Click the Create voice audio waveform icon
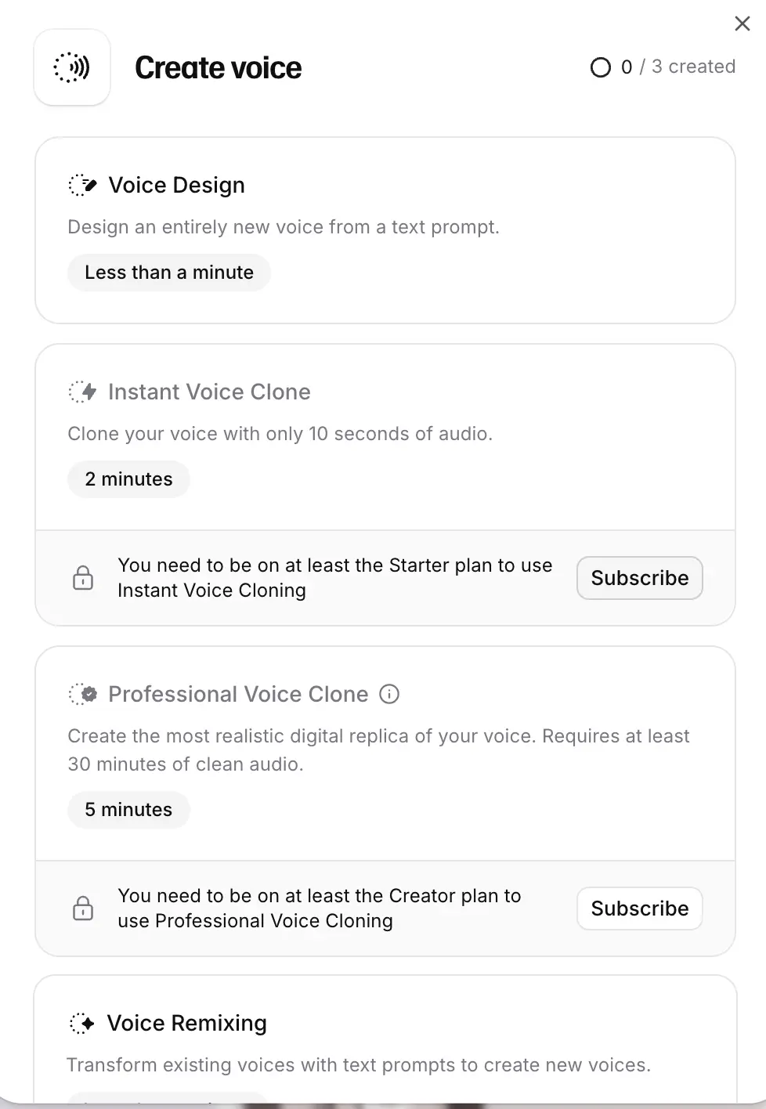Image resolution: width=766 pixels, height=1109 pixels. (x=71, y=67)
